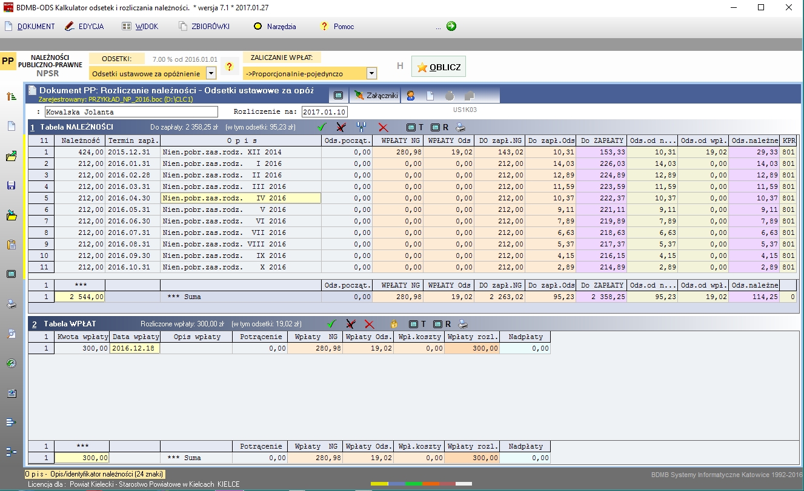Click the padlock icon in Tabela WPŁAT toolbar
This screenshot has height=491, width=804.
click(393, 324)
